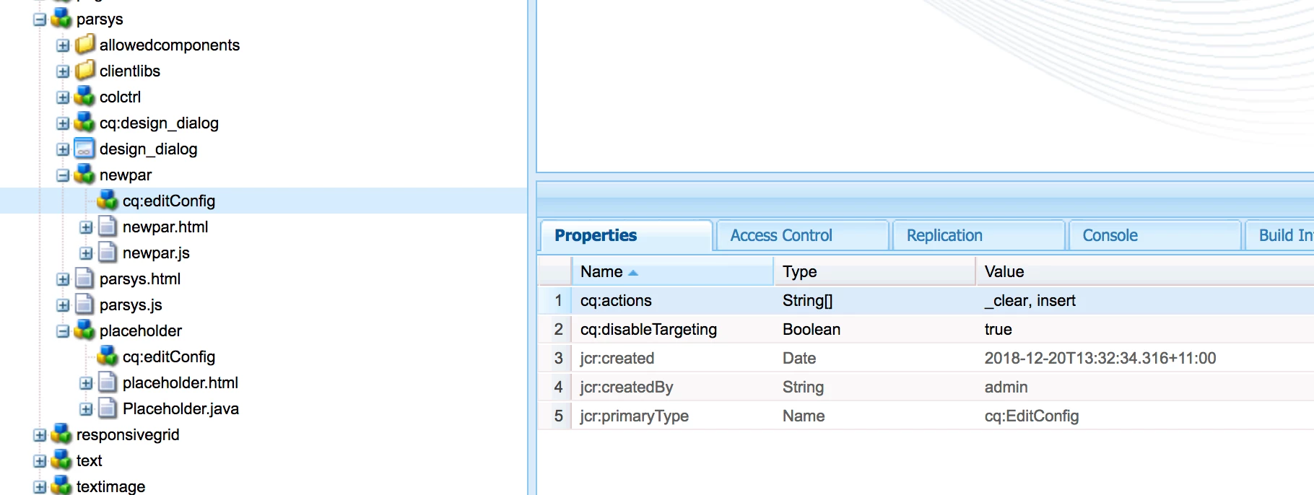Select the cq:disableTargeting property row
The height and width of the screenshot is (495, 1314).
tap(926, 329)
